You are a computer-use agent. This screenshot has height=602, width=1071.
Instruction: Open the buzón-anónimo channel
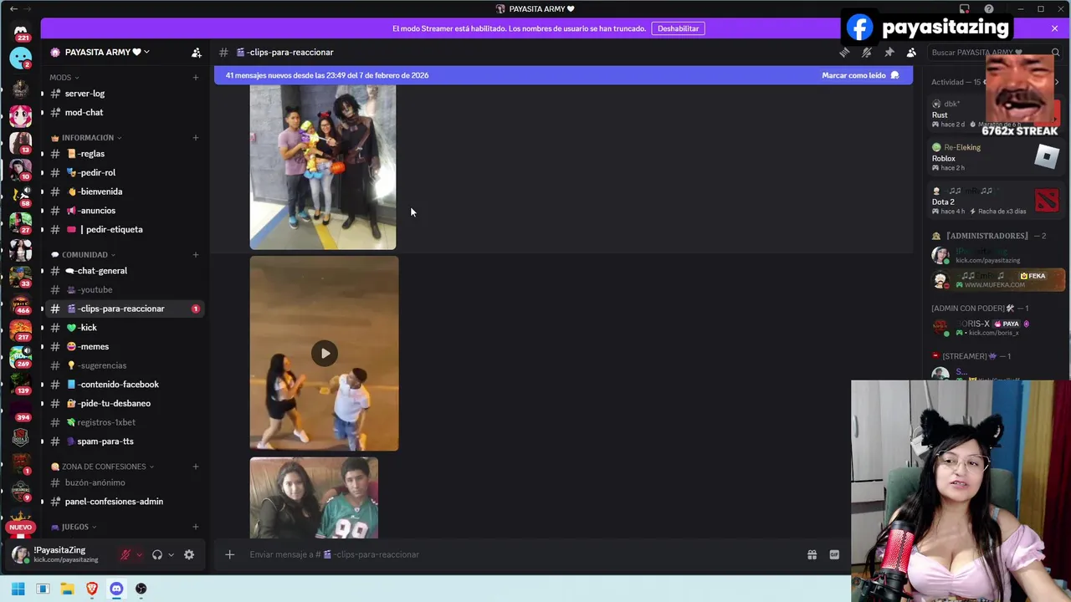[x=126, y=482]
